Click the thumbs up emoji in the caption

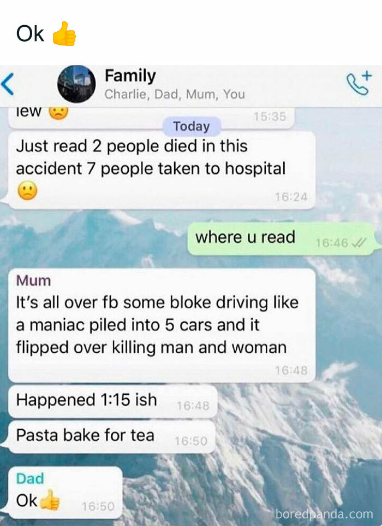[x=64, y=33]
